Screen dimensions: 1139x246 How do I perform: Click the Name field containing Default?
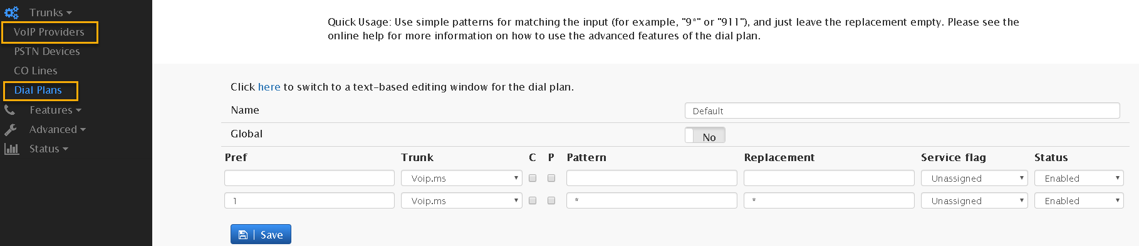[902, 111]
